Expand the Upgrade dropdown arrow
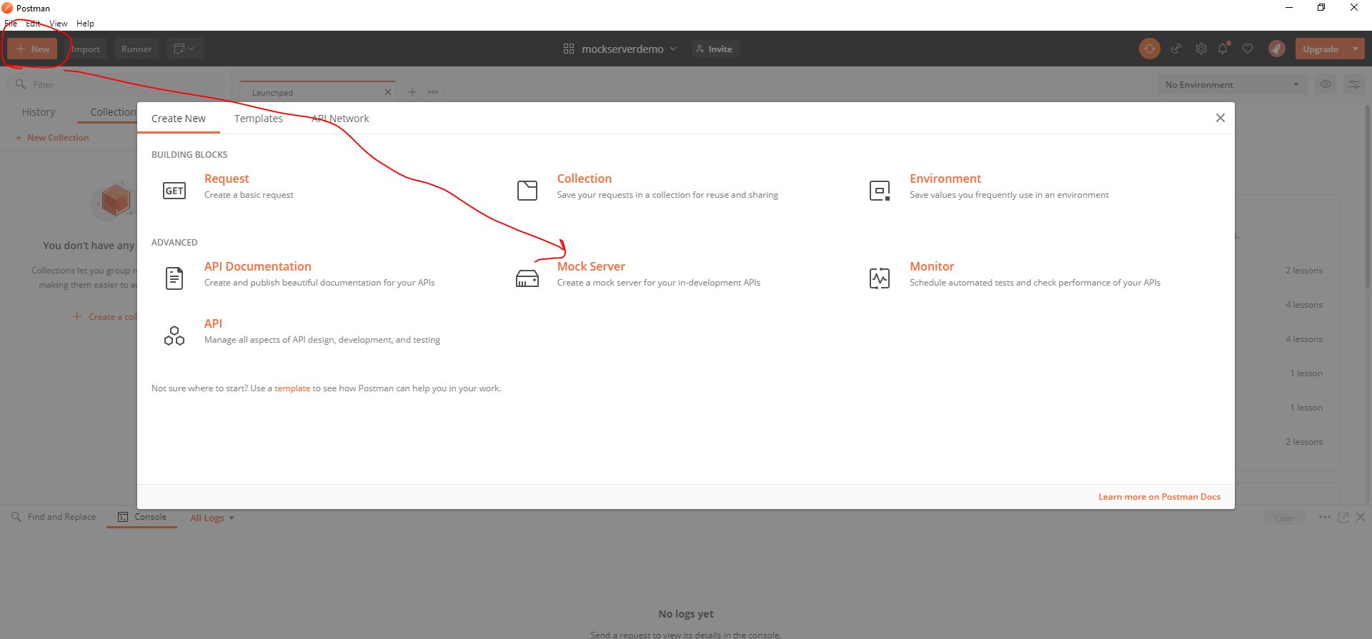Screen dimensions: 1372x639 coord(1356,49)
